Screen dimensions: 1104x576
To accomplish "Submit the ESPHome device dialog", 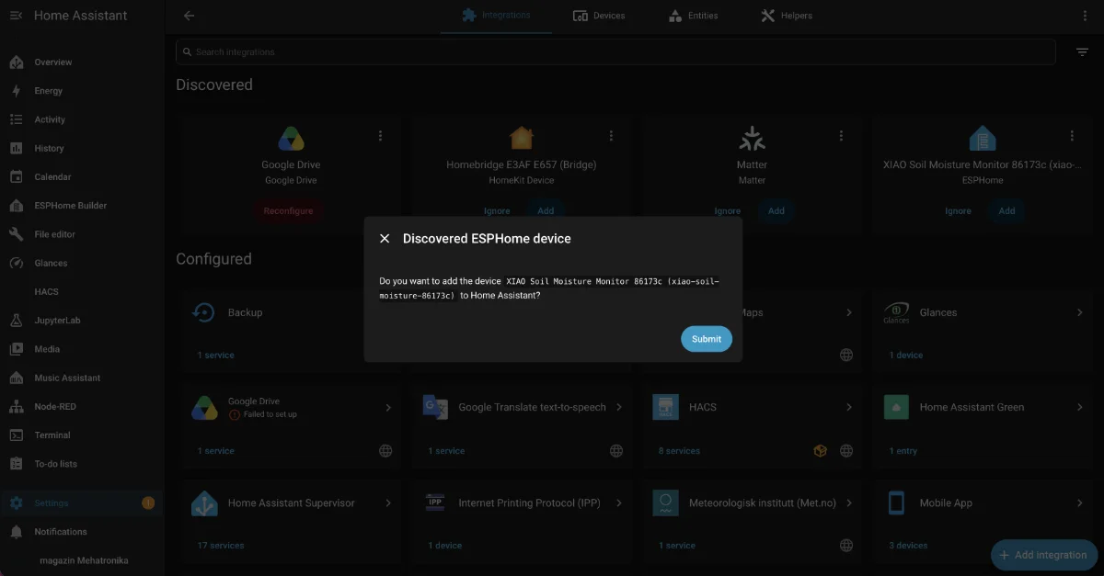I will [707, 339].
